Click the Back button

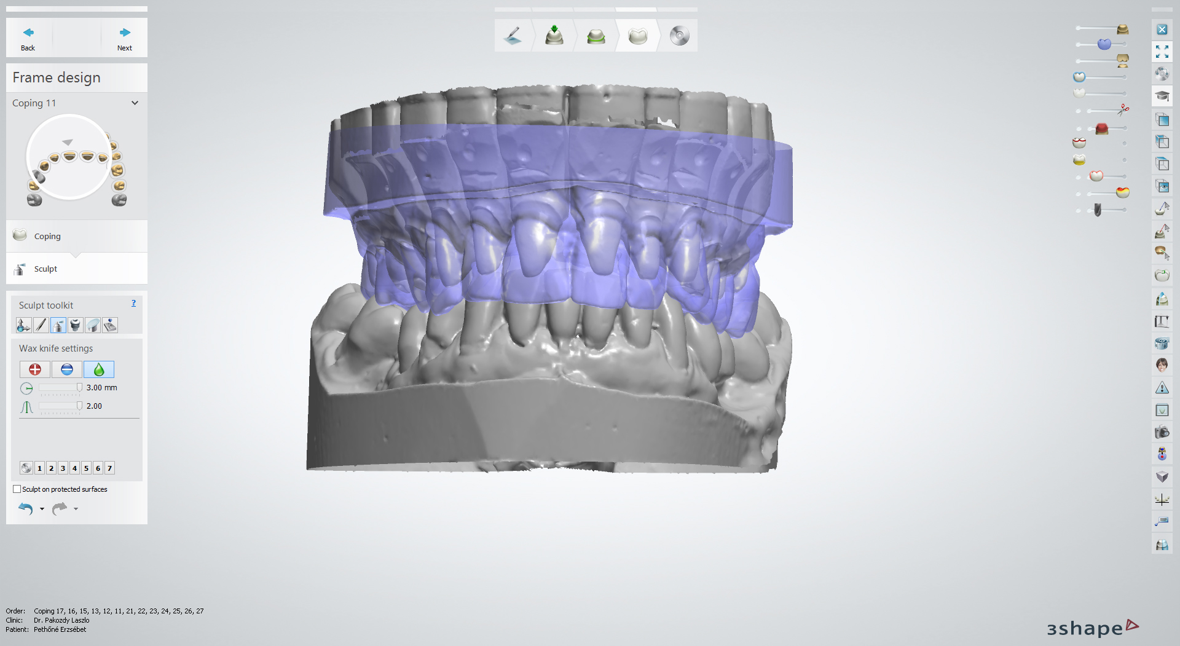[28, 37]
